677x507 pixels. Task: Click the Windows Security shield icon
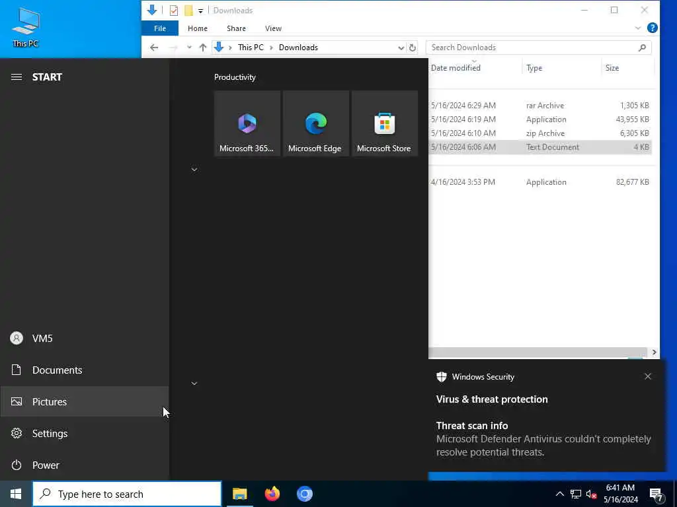click(x=441, y=377)
